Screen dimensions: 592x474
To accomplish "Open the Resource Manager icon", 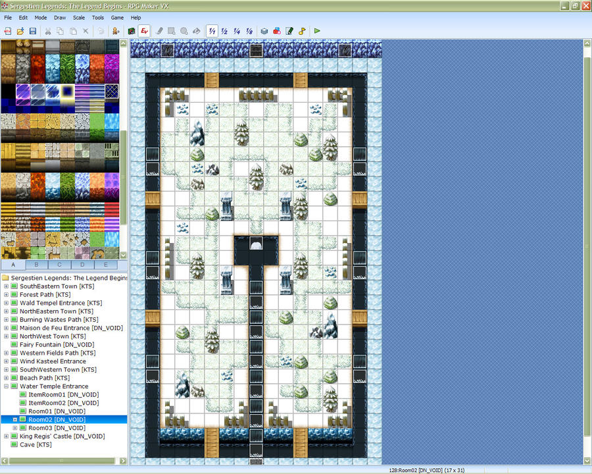I will tap(277, 31).
